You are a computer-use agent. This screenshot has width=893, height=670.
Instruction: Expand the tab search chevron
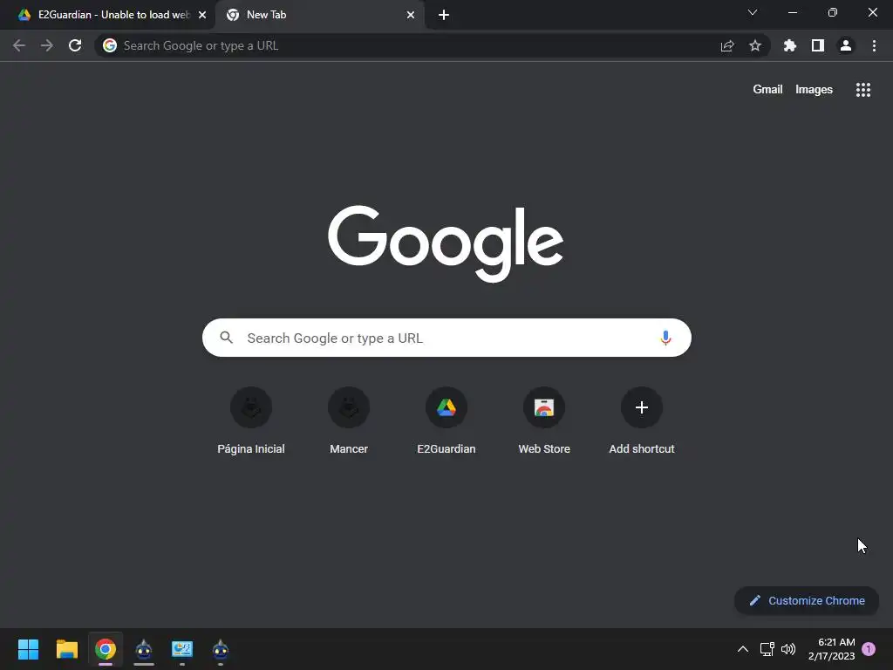tap(753, 12)
